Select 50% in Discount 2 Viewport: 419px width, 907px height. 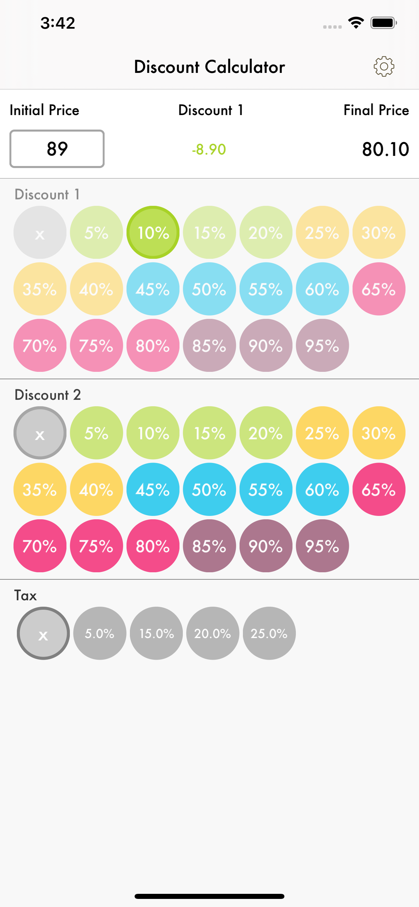click(x=209, y=490)
